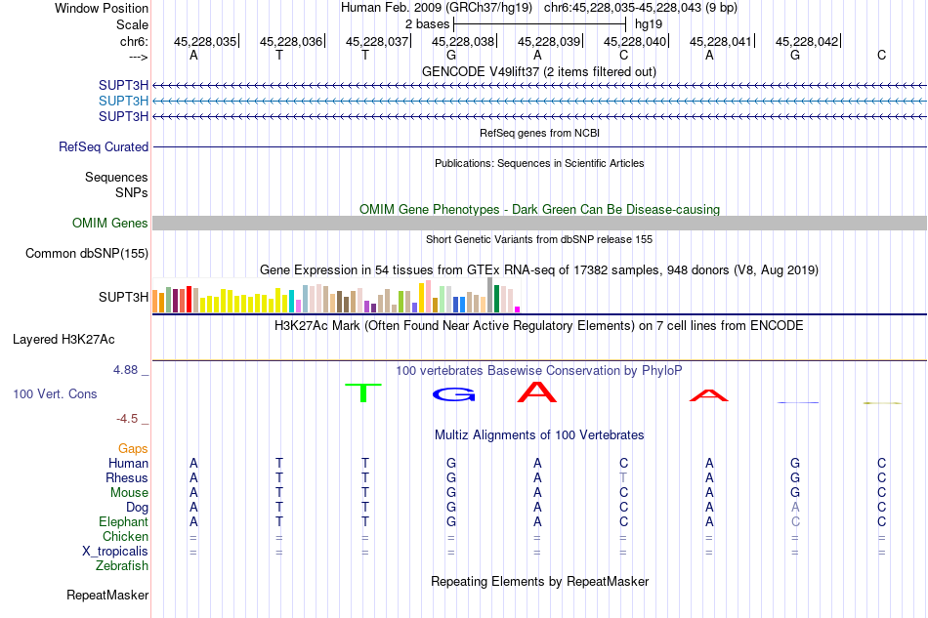Select the Scale label on the left
The image size is (928, 618).
click(x=132, y=24)
